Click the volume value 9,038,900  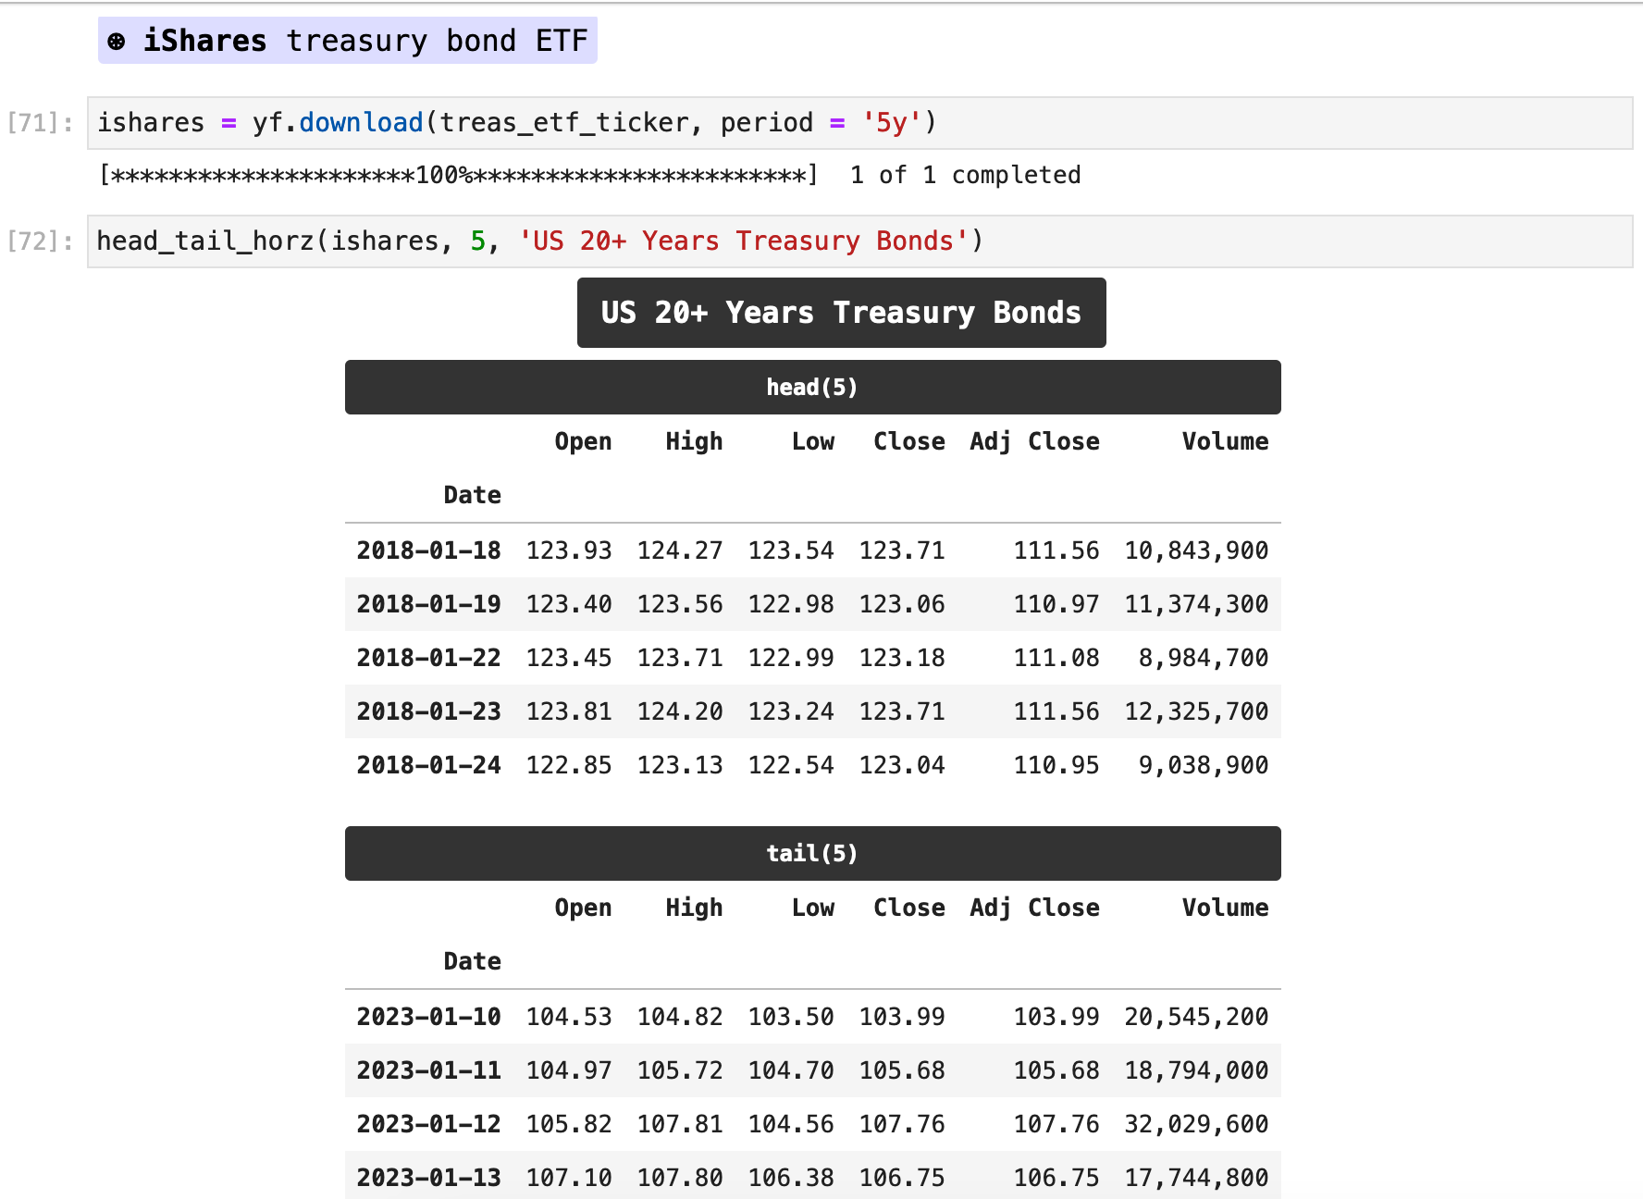point(1204,766)
